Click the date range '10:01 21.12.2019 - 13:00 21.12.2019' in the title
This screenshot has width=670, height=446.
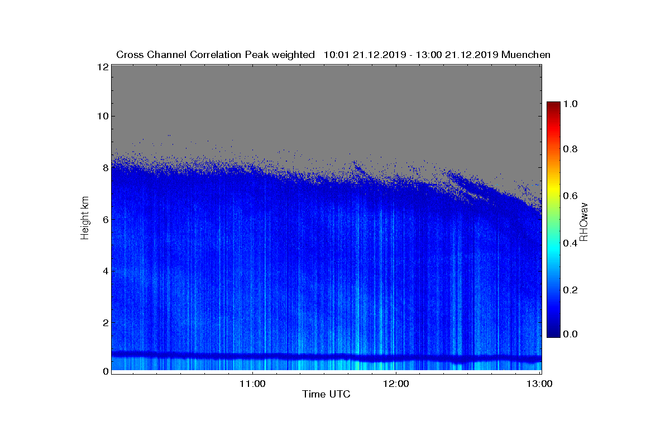click(411, 55)
